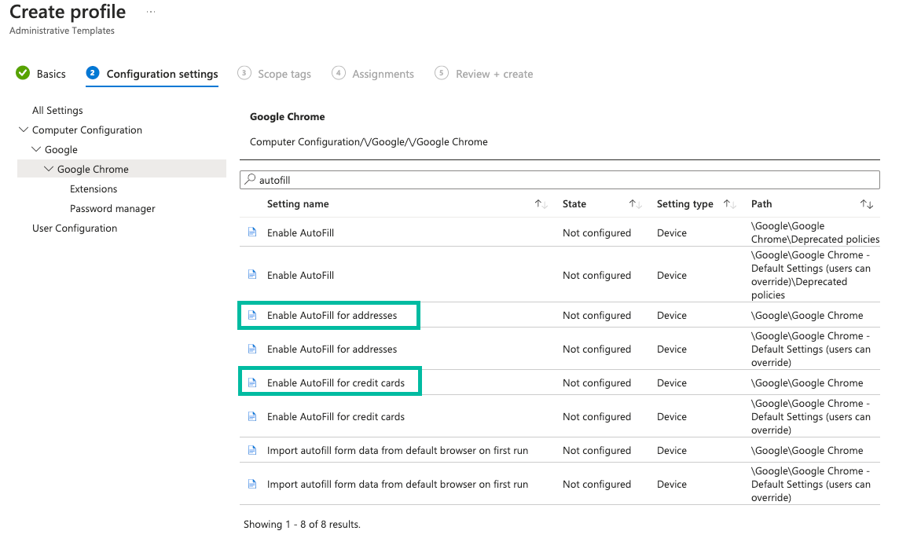Click inside the autofill search field
This screenshot has height=560, width=910.
pyautogui.click(x=472, y=179)
